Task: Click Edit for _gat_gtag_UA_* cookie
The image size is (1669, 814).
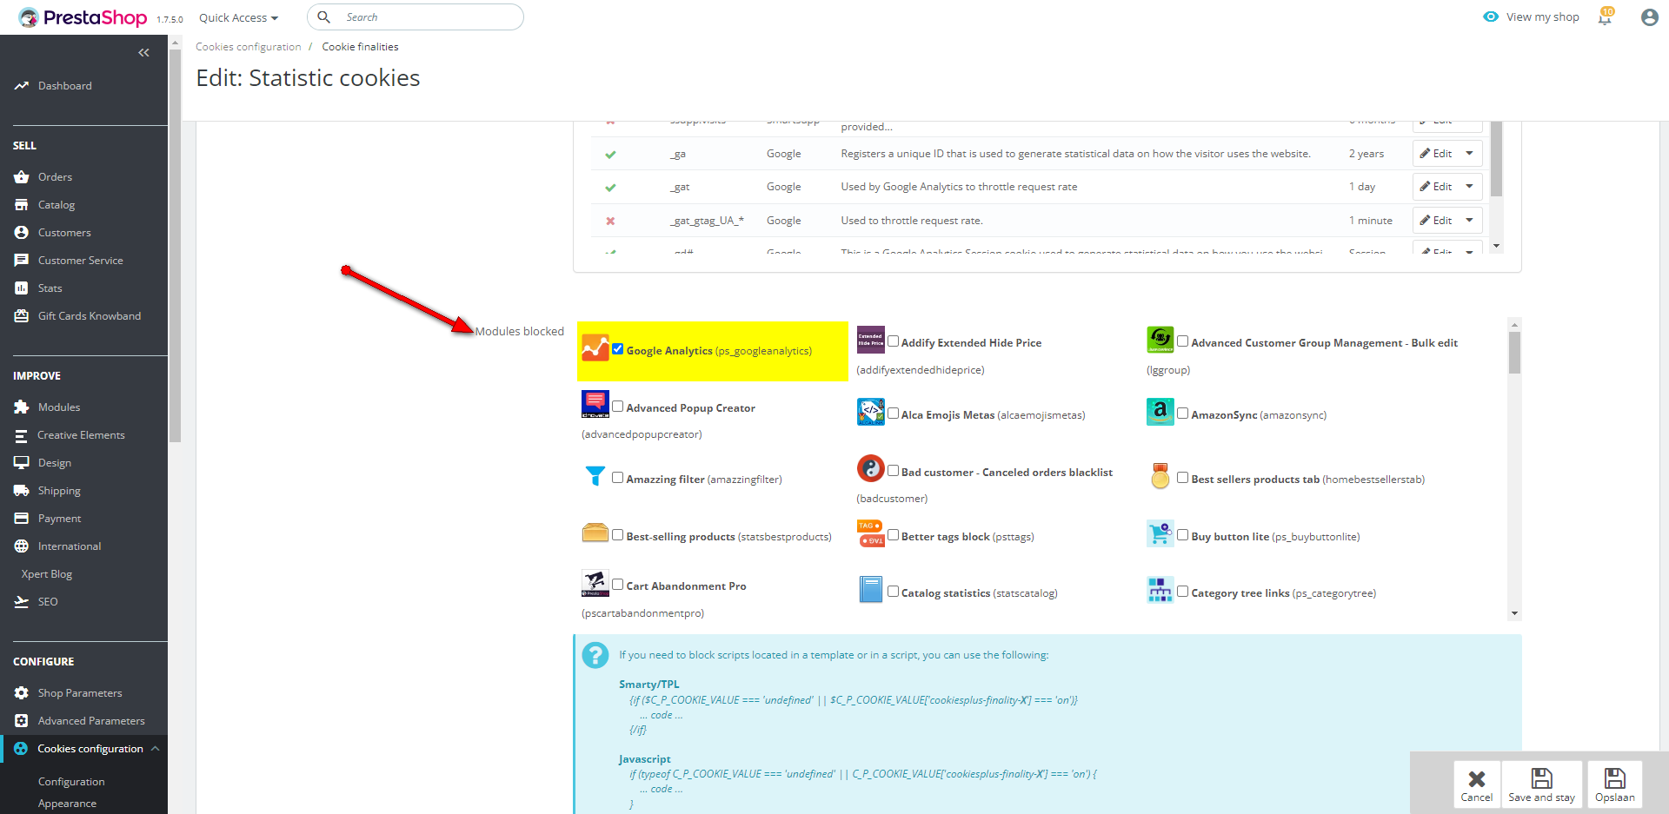Action: click(x=1436, y=221)
